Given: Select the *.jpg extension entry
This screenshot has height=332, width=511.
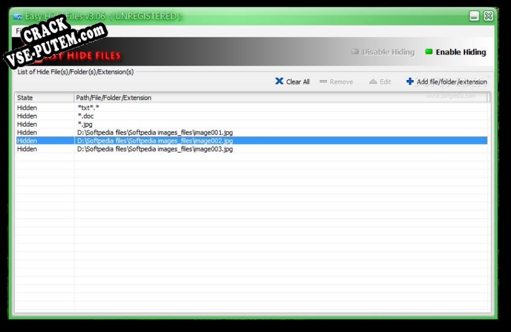Looking at the screenshot, I should (x=85, y=124).
